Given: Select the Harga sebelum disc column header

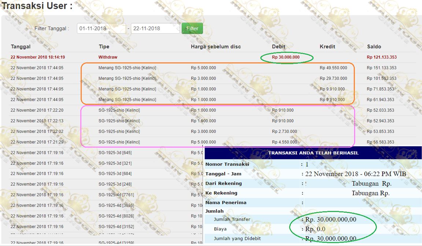Looking at the screenshot, I should (x=215, y=47).
